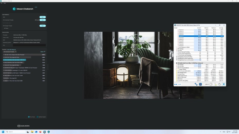Collapse the CPU [#0] Enhanced sensor group
The height and width of the screenshot is (134, 239).
[175, 63]
